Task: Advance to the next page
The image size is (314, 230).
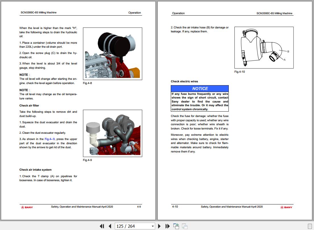Action: pyautogui.click(x=159, y=226)
